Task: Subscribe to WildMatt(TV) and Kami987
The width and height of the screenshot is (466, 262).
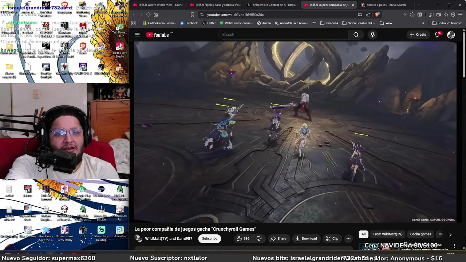Action: click(x=209, y=239)
